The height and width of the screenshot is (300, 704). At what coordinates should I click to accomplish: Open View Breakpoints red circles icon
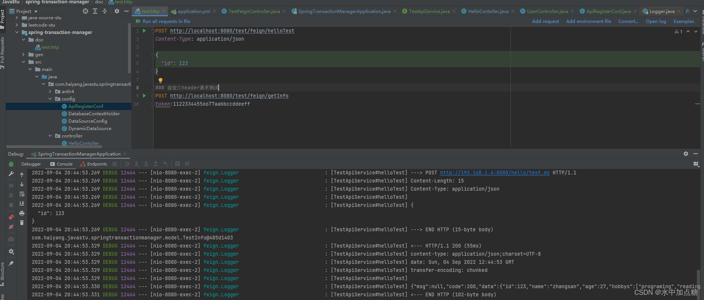point(11,217)
